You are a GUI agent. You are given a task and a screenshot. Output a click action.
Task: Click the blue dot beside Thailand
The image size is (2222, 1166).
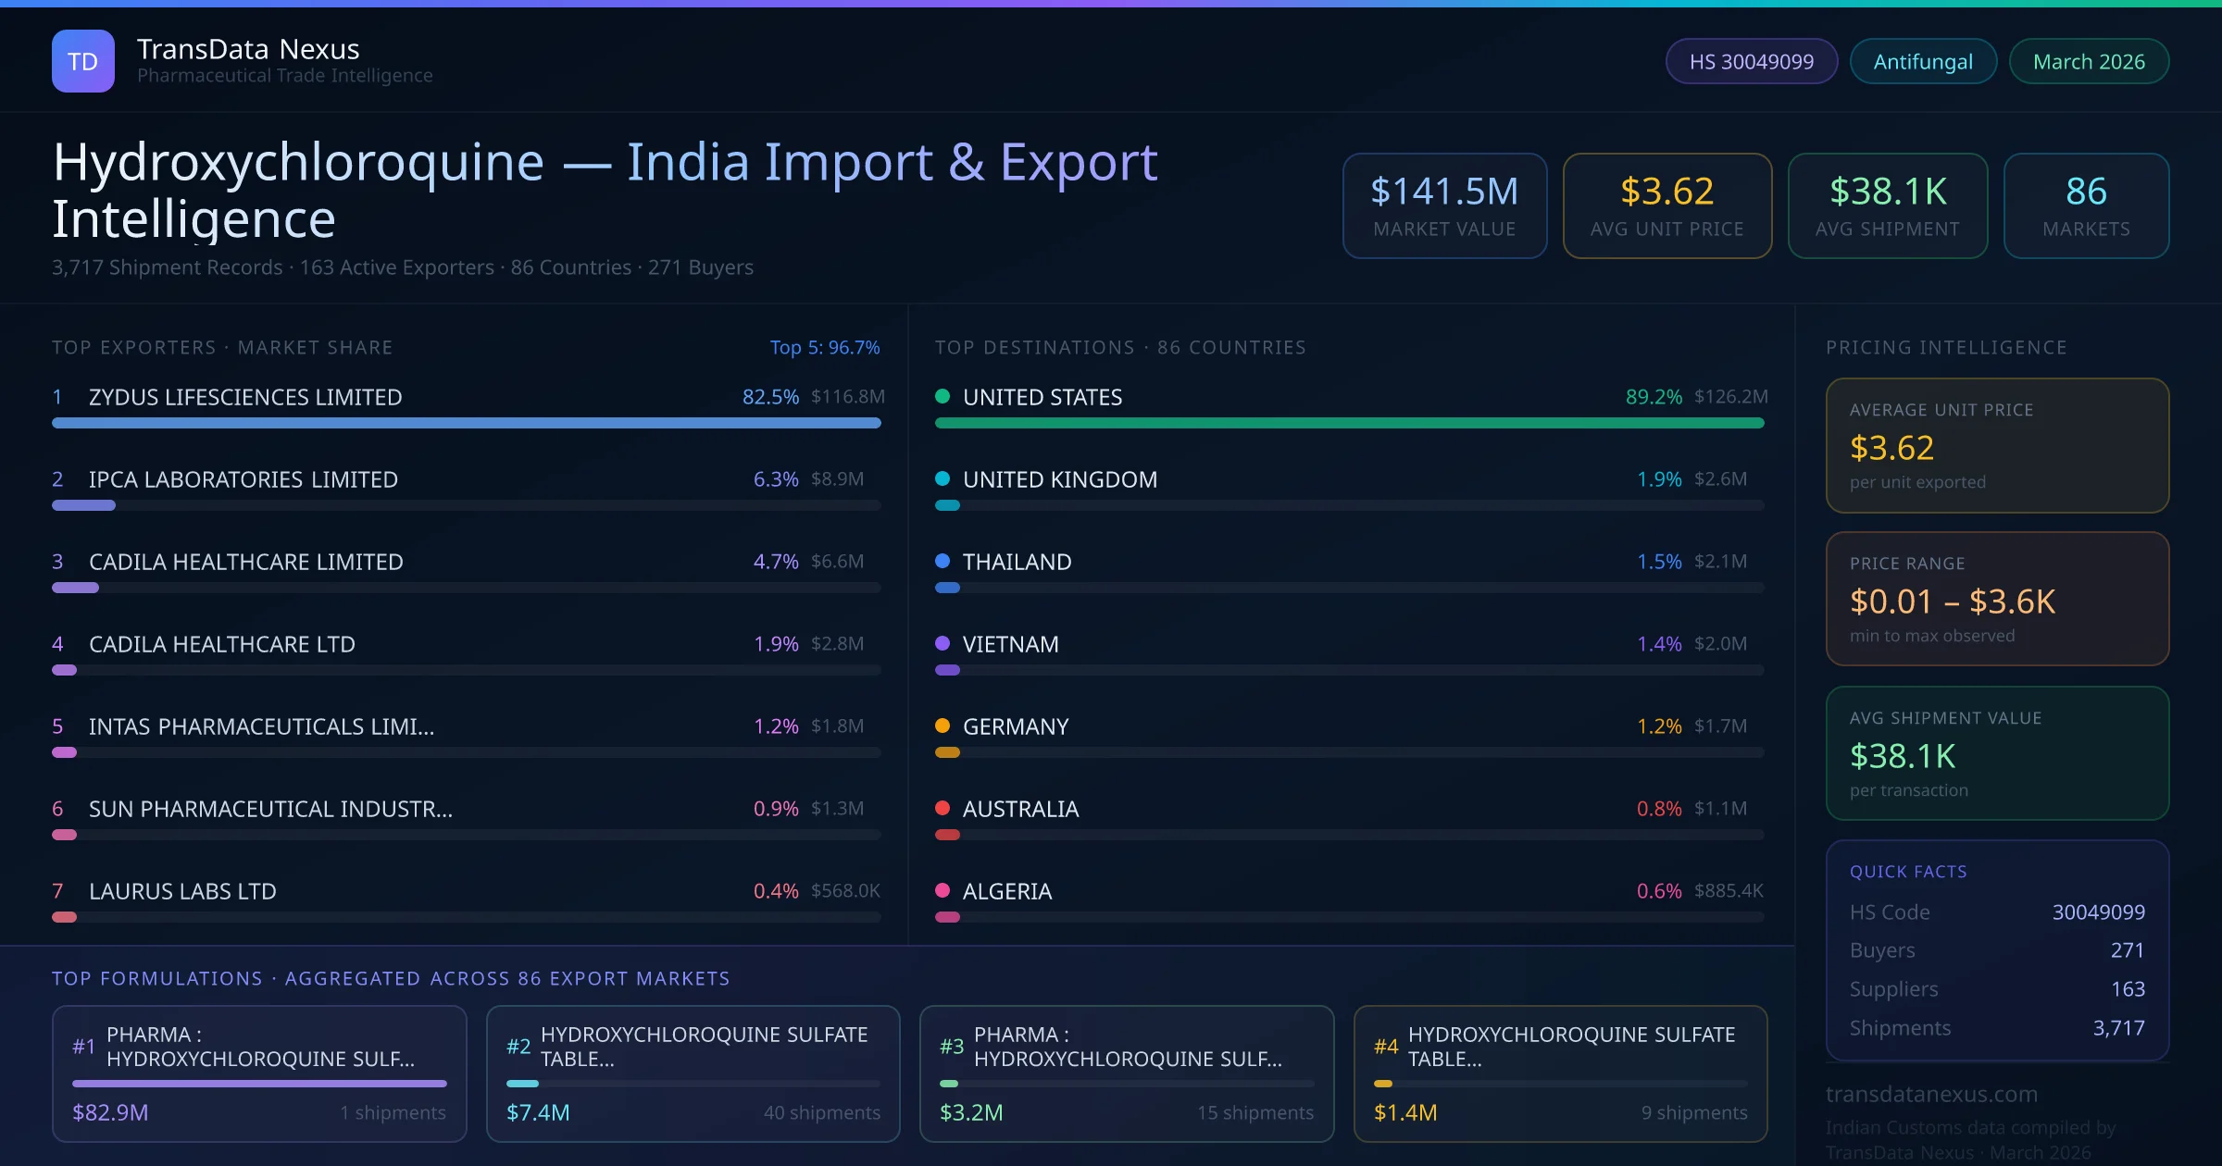(x=942, y=561)
